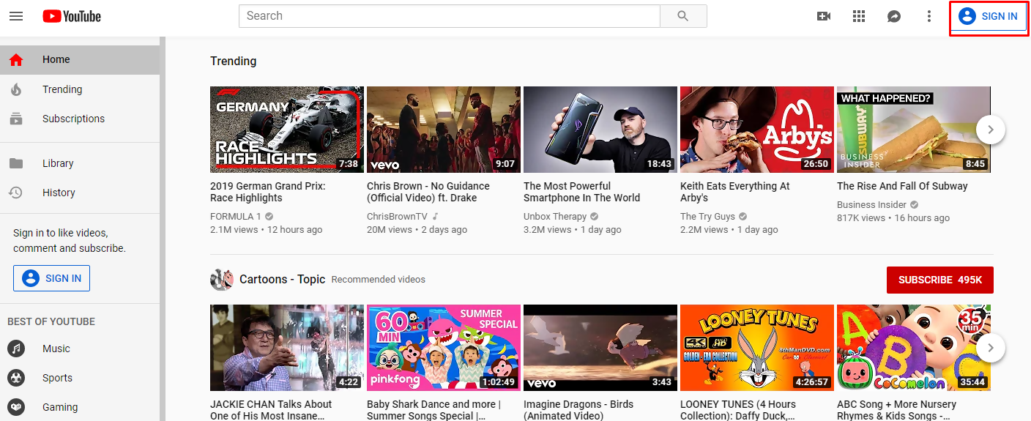Click the Music note icon
1031x421 pixels.
coord(16,349)
